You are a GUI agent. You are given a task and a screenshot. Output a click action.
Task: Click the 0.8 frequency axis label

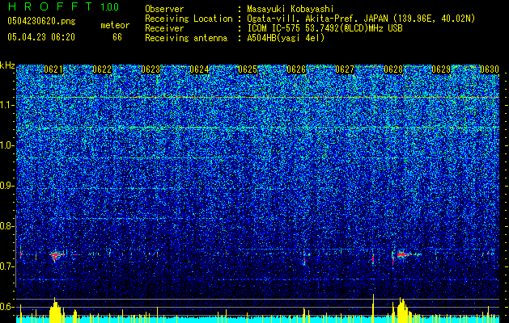(7, 226)
